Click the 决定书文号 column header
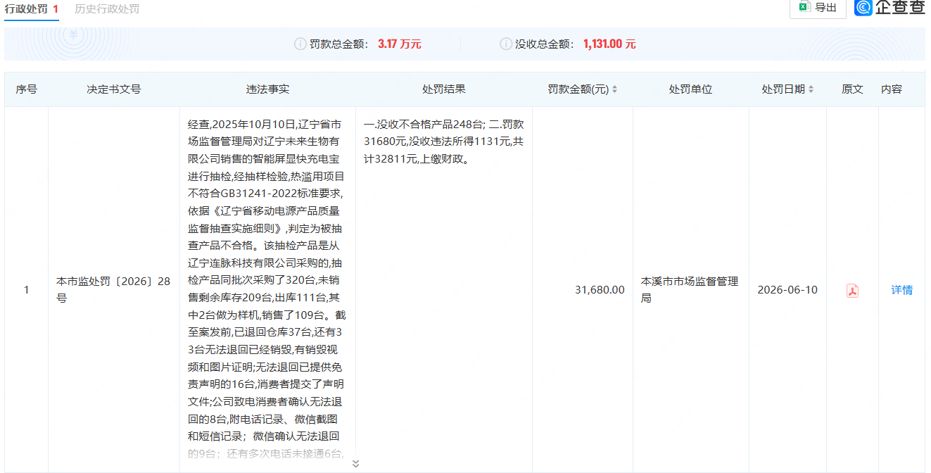Screen dimensions: 931x473 (x=114, y=89)
